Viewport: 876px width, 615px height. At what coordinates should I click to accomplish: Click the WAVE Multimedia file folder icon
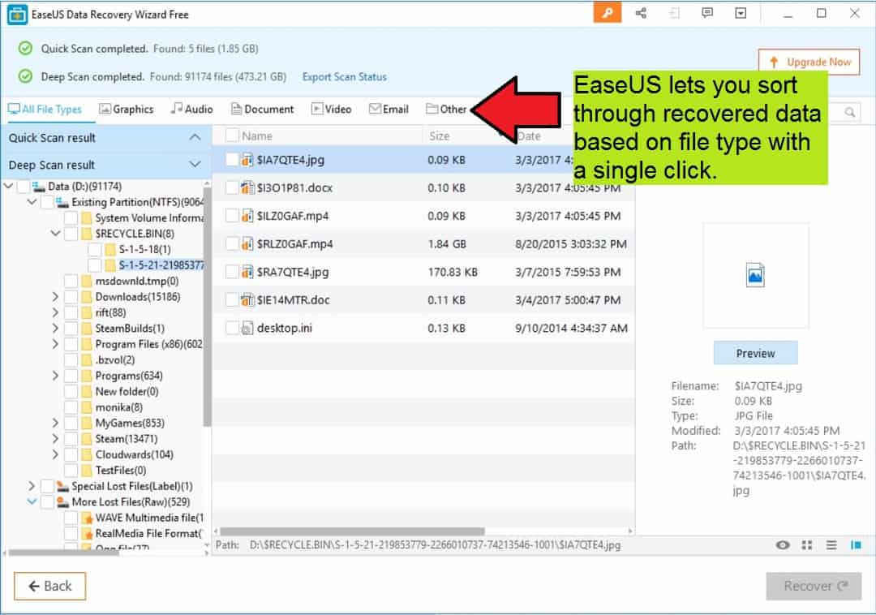[87, 518]
